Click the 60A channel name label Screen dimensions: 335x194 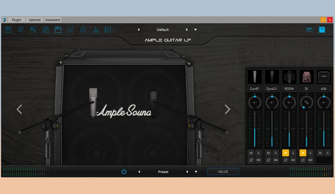pyautogui.click(x=324, y=89)
